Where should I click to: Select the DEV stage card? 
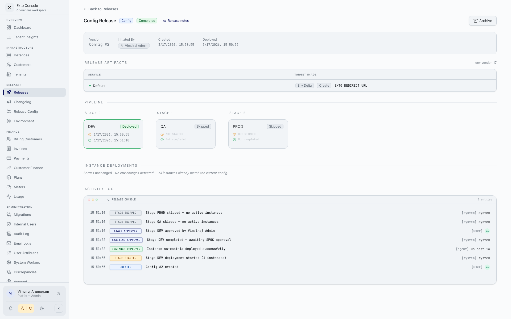(x=113, y=134)
